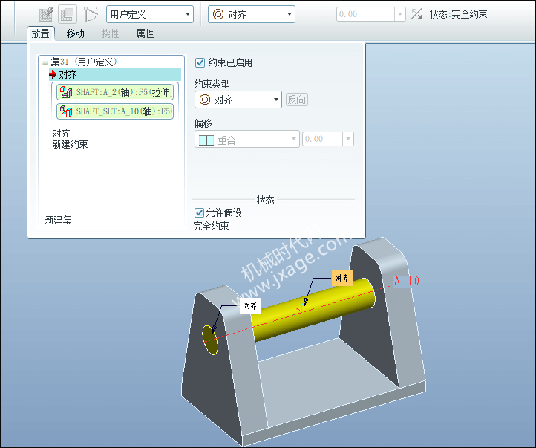This screenshot has height=448, width=536.
Task: Click the SHAFT_SET assembly reference icon
Action: point(66,111)
